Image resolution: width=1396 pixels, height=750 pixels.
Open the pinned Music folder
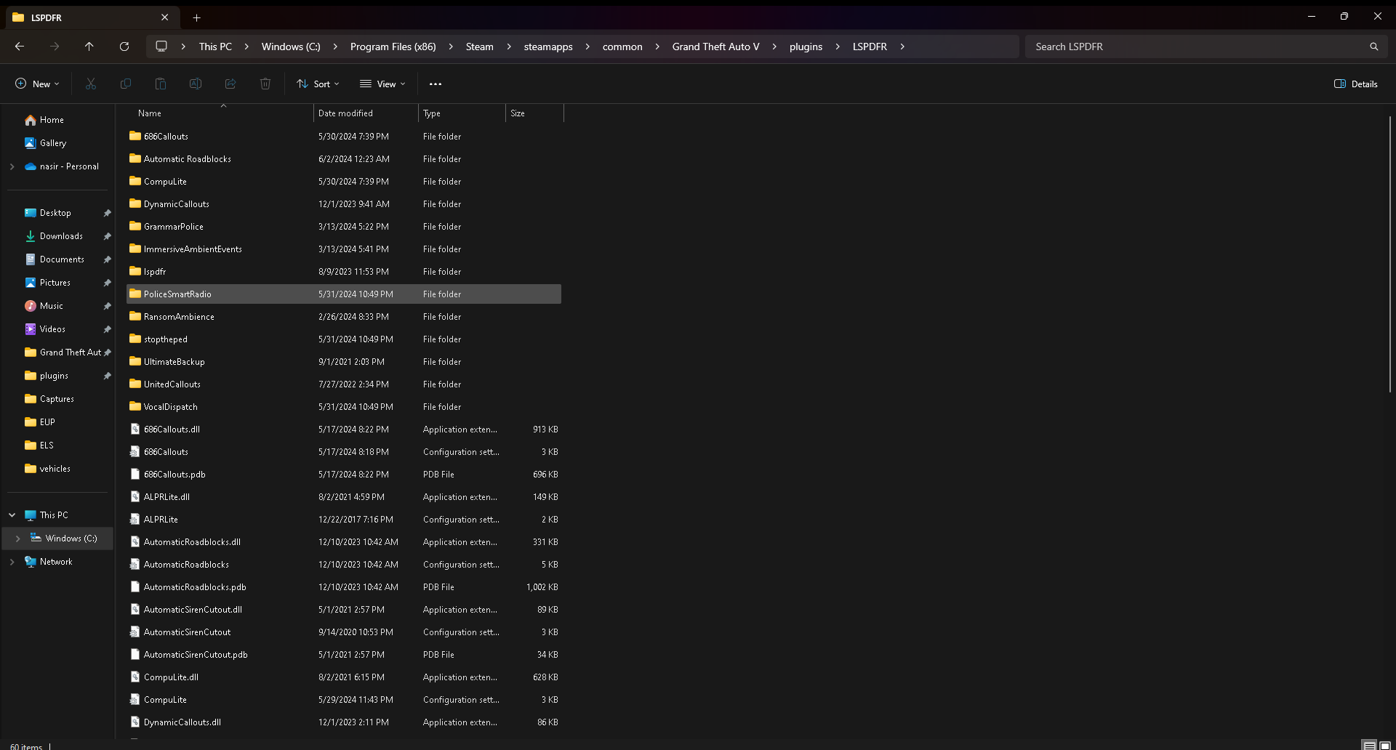coord(52,306)
